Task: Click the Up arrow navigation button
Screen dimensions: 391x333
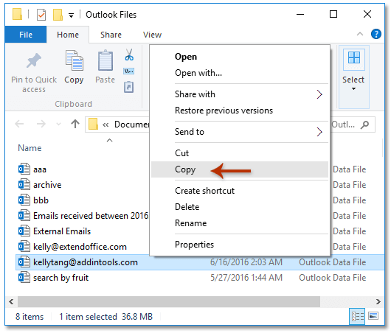Action: coord(75,124)
